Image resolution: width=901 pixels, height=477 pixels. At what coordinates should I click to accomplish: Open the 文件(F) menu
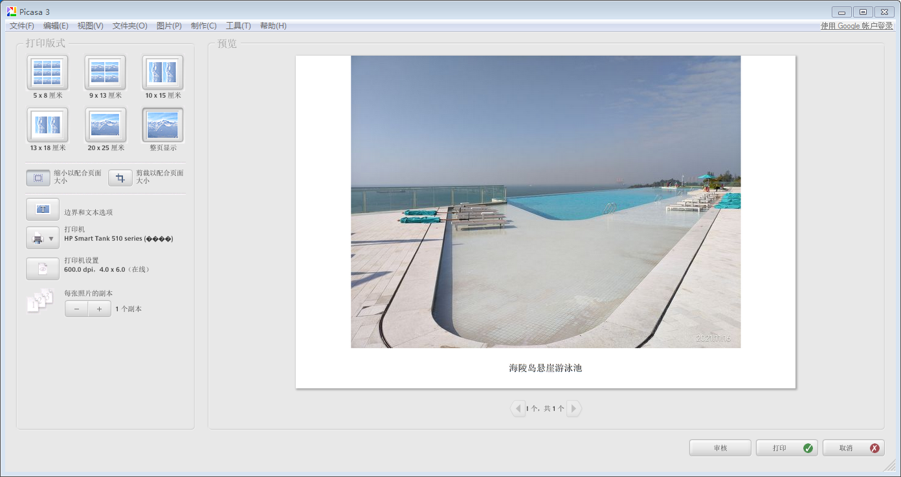coord(21,26)
